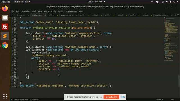This screenshot has width=180, height=101.
Task: Switch to the Username tab
Action: [21, 15]
